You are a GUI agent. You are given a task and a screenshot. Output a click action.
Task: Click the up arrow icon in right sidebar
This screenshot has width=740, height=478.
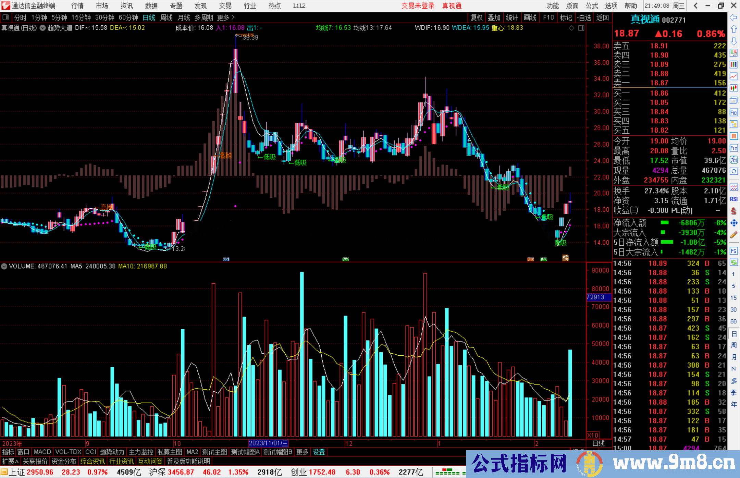[733, 29]
